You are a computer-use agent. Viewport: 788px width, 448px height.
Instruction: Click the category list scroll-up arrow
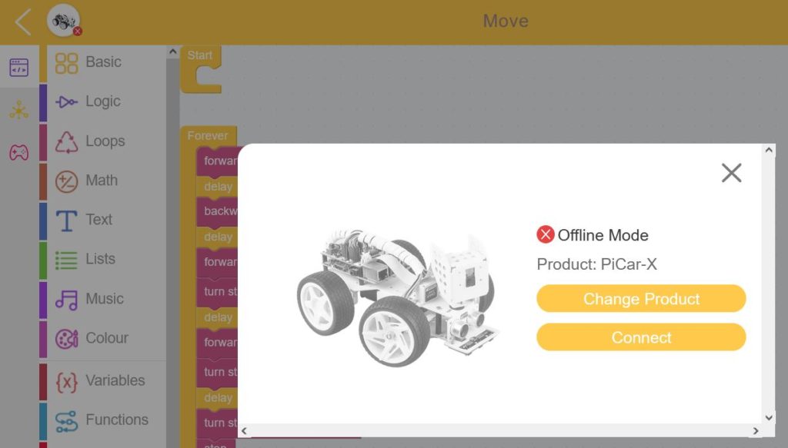(x=172, y=51)
